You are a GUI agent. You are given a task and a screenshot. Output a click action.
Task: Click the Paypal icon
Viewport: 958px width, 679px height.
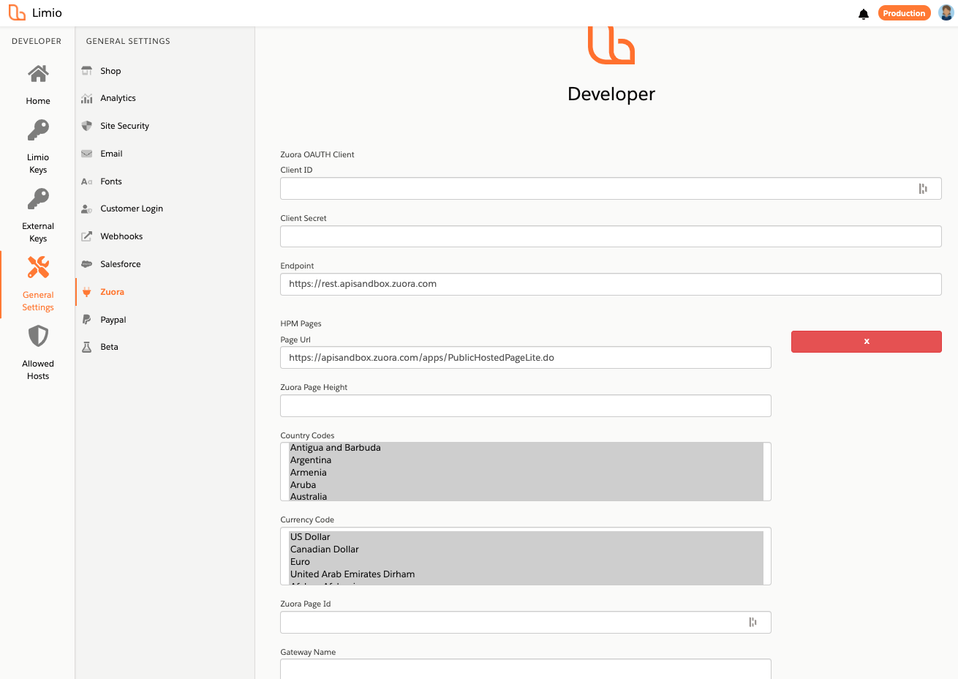(86, 320)
